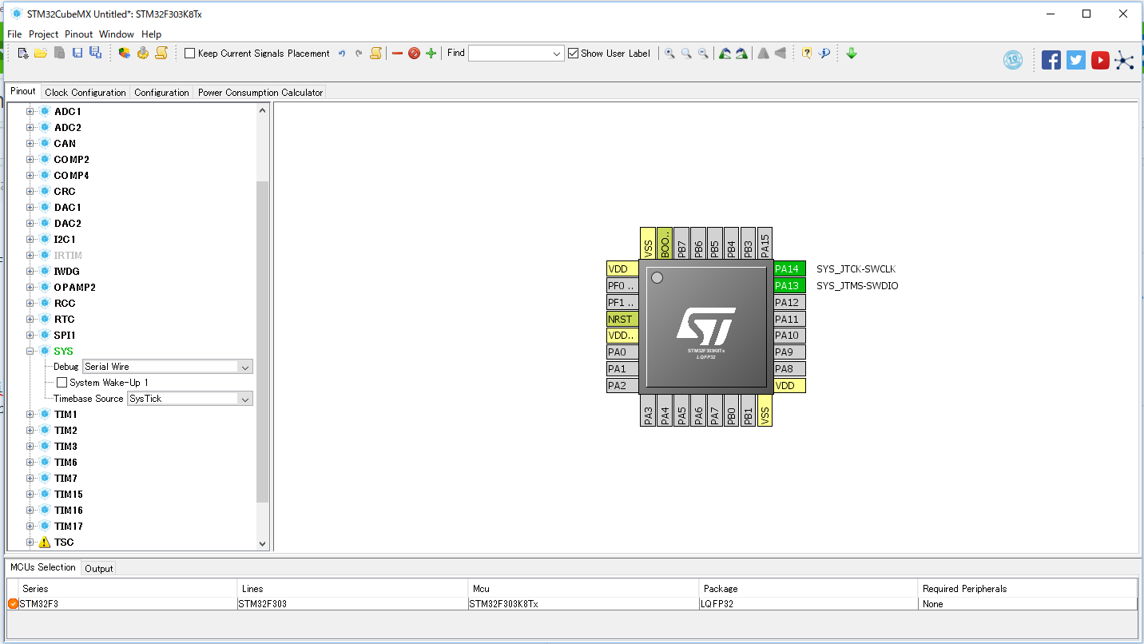Switch to the Output tab

coord(98,568)
